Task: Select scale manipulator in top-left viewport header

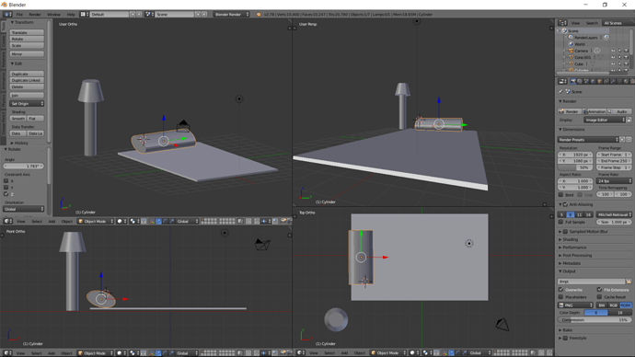Action: [172, 222]
